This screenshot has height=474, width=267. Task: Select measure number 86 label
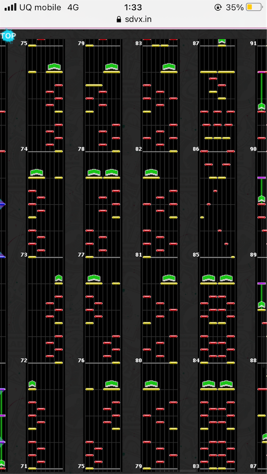point(196,149)
